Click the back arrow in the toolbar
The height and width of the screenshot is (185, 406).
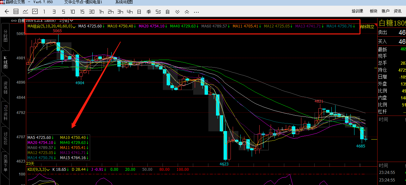click(7, 12)
